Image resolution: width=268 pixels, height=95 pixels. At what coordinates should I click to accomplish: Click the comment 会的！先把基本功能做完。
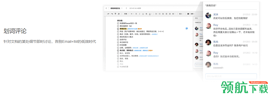[x=227, y=57]
